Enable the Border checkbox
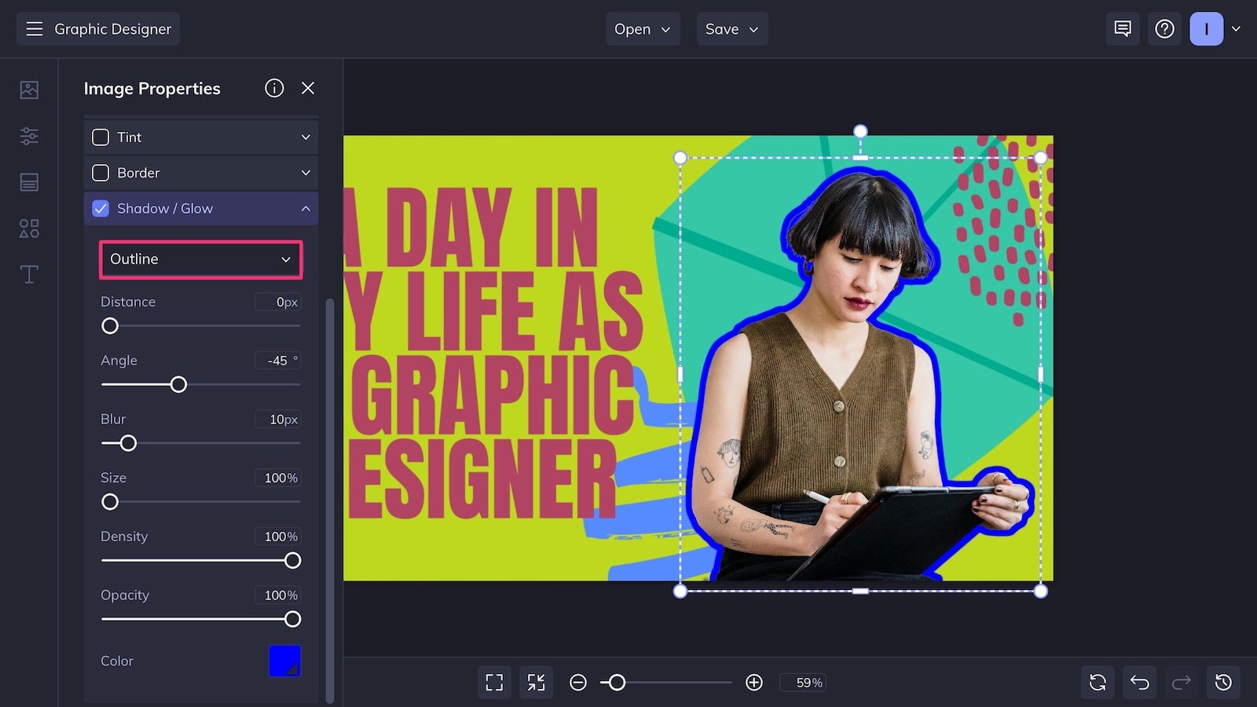The image size is (1257, 707). pos(101,173)
